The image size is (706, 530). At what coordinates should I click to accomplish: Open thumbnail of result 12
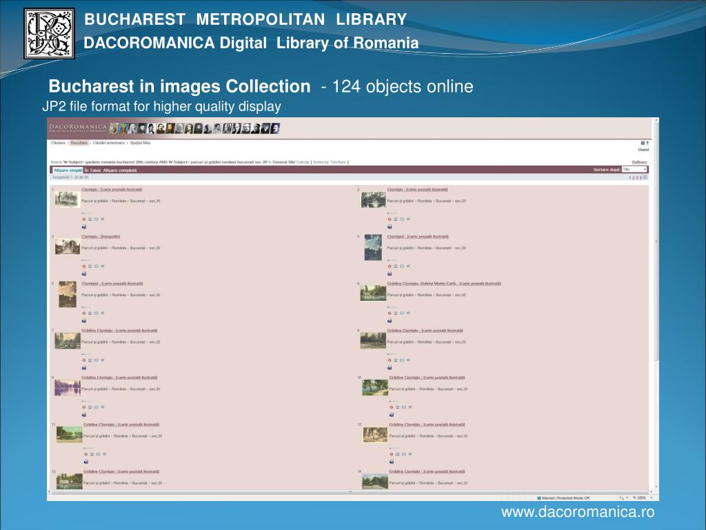click(375, 435)
